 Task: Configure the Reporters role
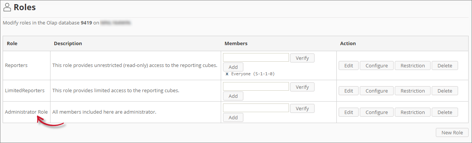[x=377, y=65]
